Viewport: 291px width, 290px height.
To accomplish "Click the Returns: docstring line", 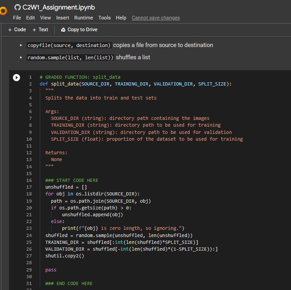I will pos(56,153).
